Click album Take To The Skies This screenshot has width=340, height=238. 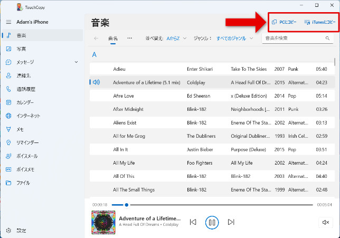point(249,69)
